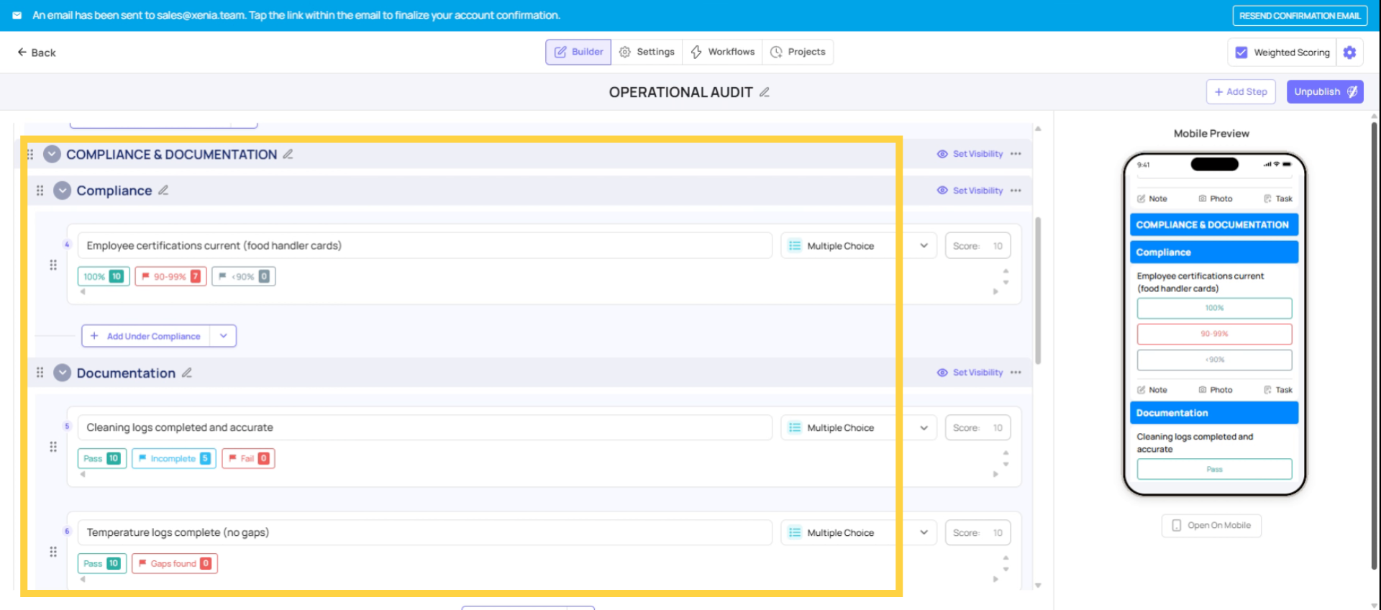
Task: Grab the Compliance subsection drag handle
Action: (x=40, y=191)
